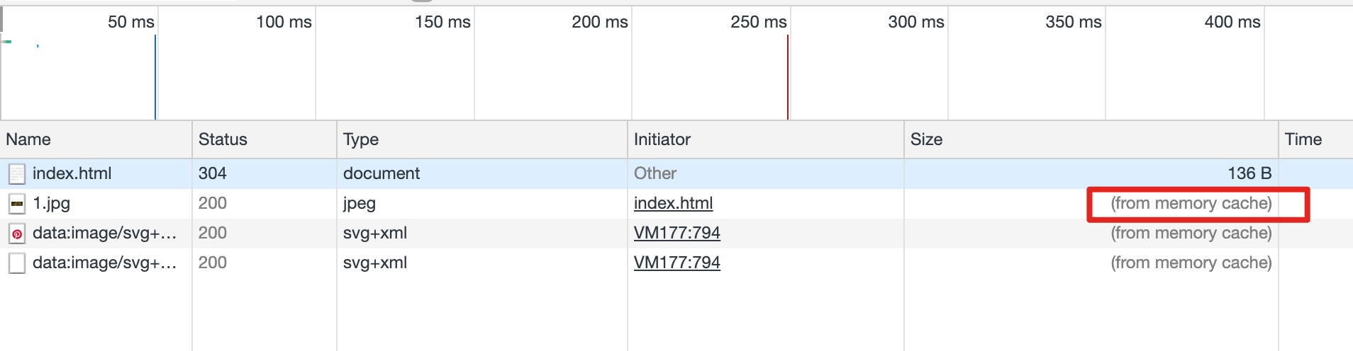Sort by the Time column header

(x=1303, y=139)
